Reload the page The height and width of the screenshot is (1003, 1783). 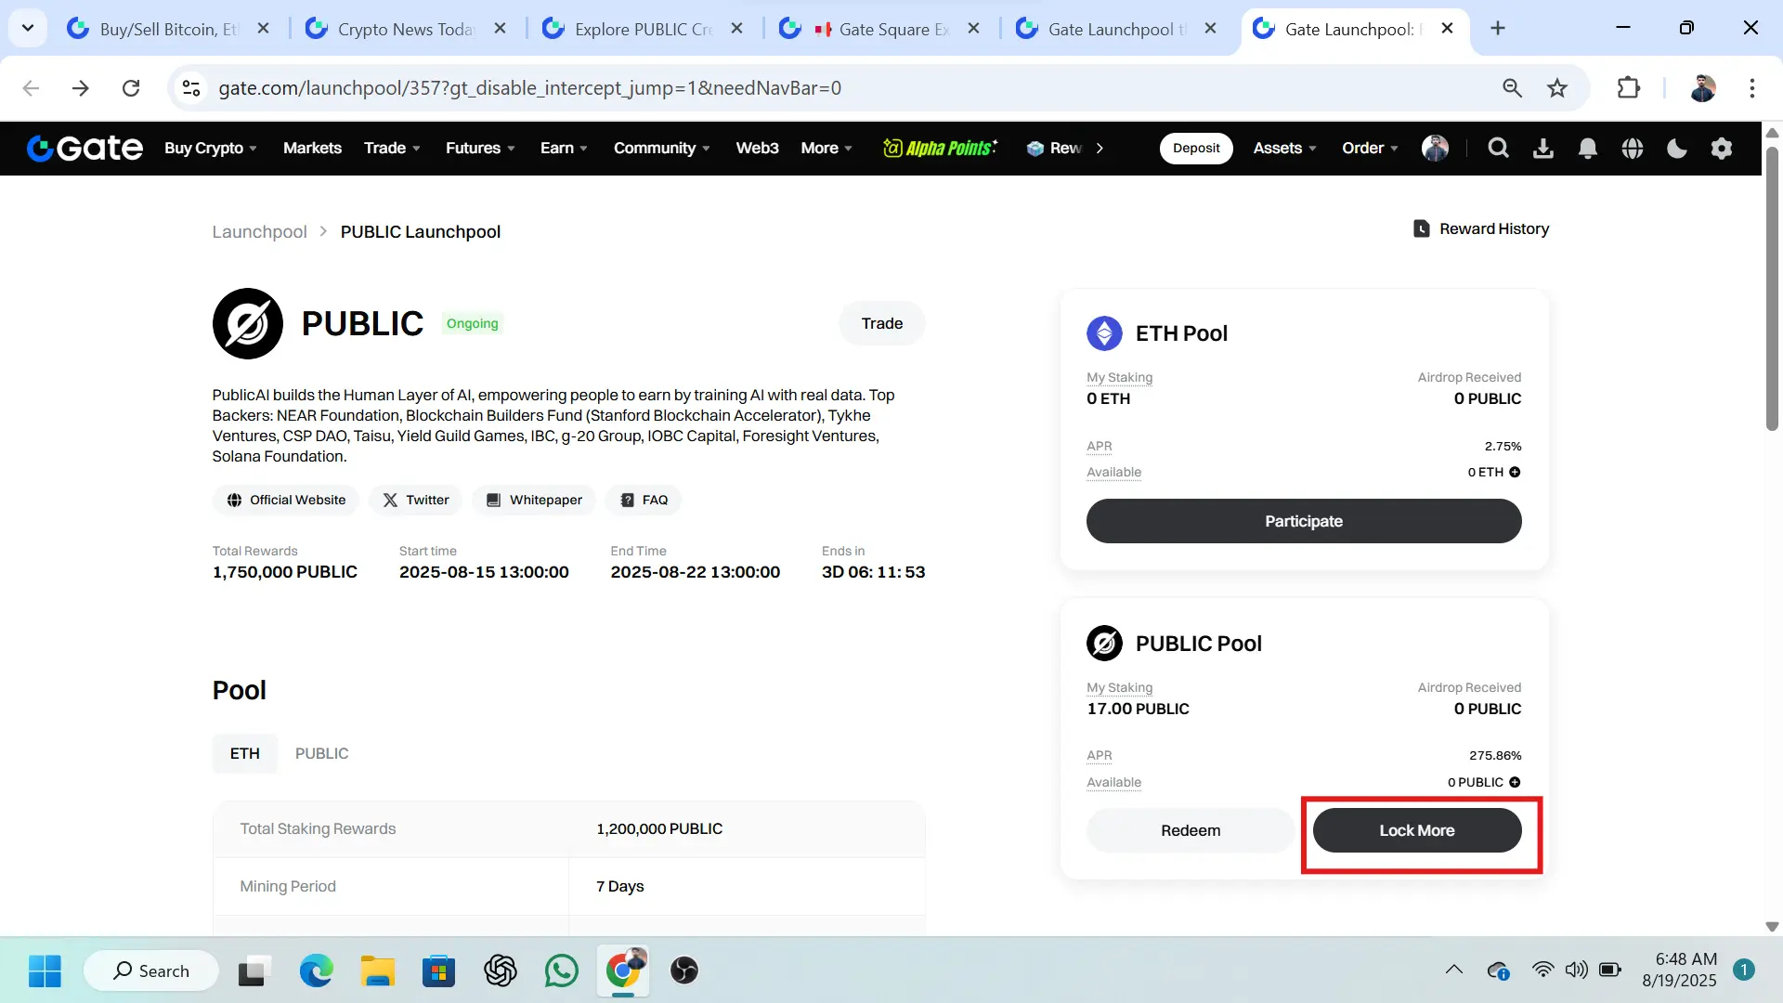tap(131, 88)
